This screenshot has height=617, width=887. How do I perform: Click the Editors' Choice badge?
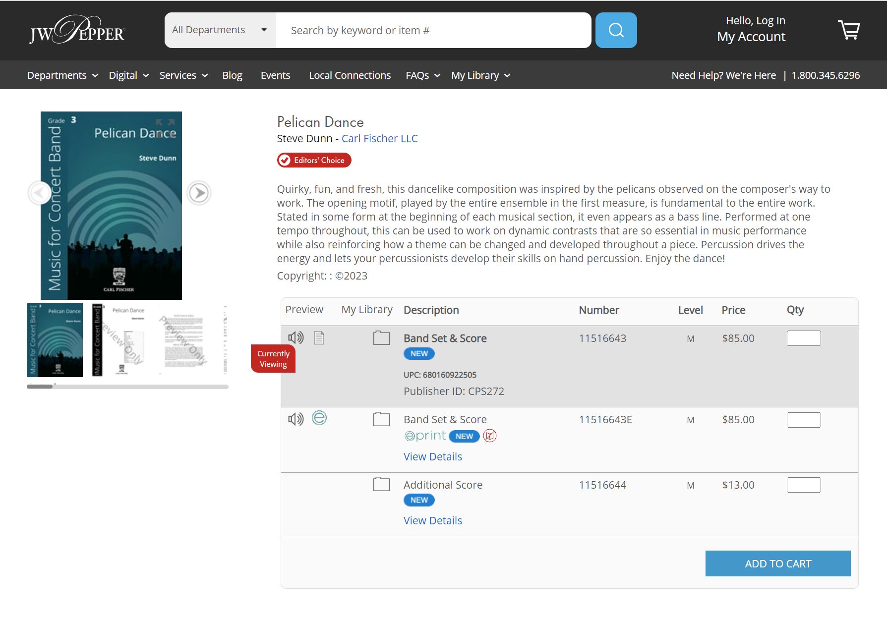click(x=314, y=160)
